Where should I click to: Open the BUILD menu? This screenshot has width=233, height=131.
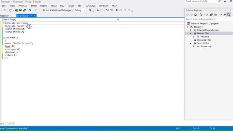pyautogui.click(x=34, y=6)
